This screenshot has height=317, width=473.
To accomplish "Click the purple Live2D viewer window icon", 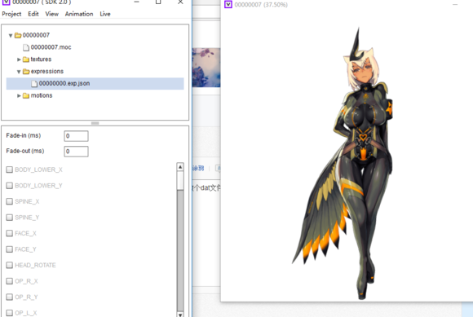I will tap(228, 5).
